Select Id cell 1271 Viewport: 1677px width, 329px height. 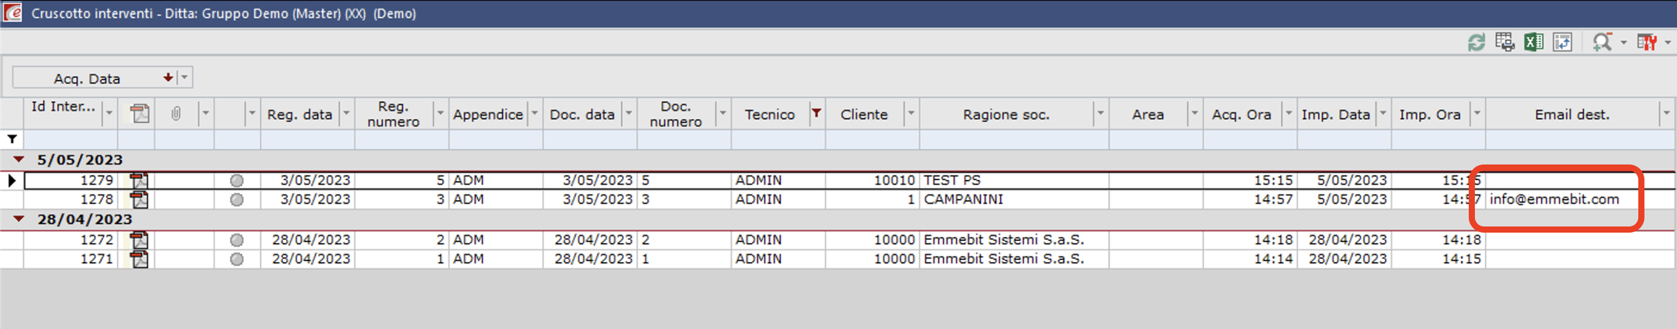[x=70, y=259]
